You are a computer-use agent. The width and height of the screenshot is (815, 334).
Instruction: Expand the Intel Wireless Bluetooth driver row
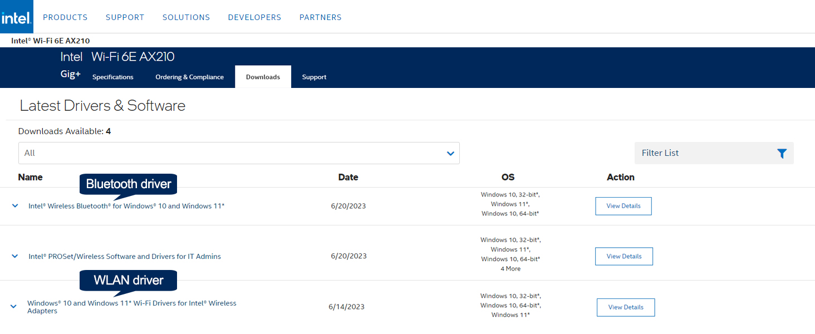click(15, 206)
